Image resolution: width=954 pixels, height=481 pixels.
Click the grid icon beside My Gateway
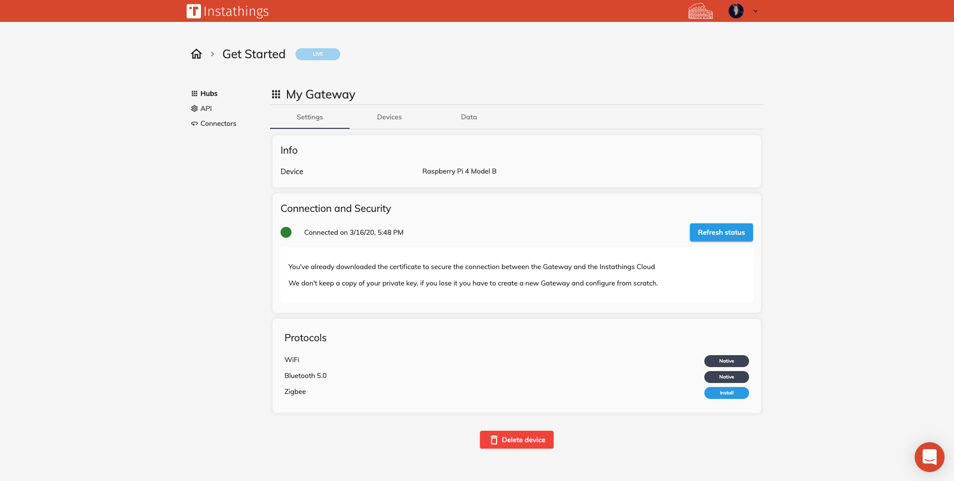(276, 94)
